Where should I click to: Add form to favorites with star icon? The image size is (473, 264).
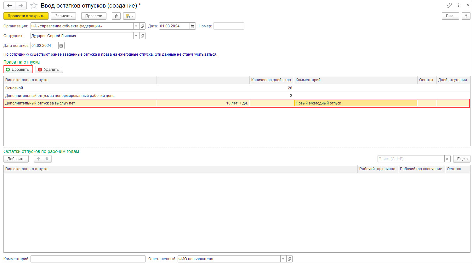click(x=34, y=6)
